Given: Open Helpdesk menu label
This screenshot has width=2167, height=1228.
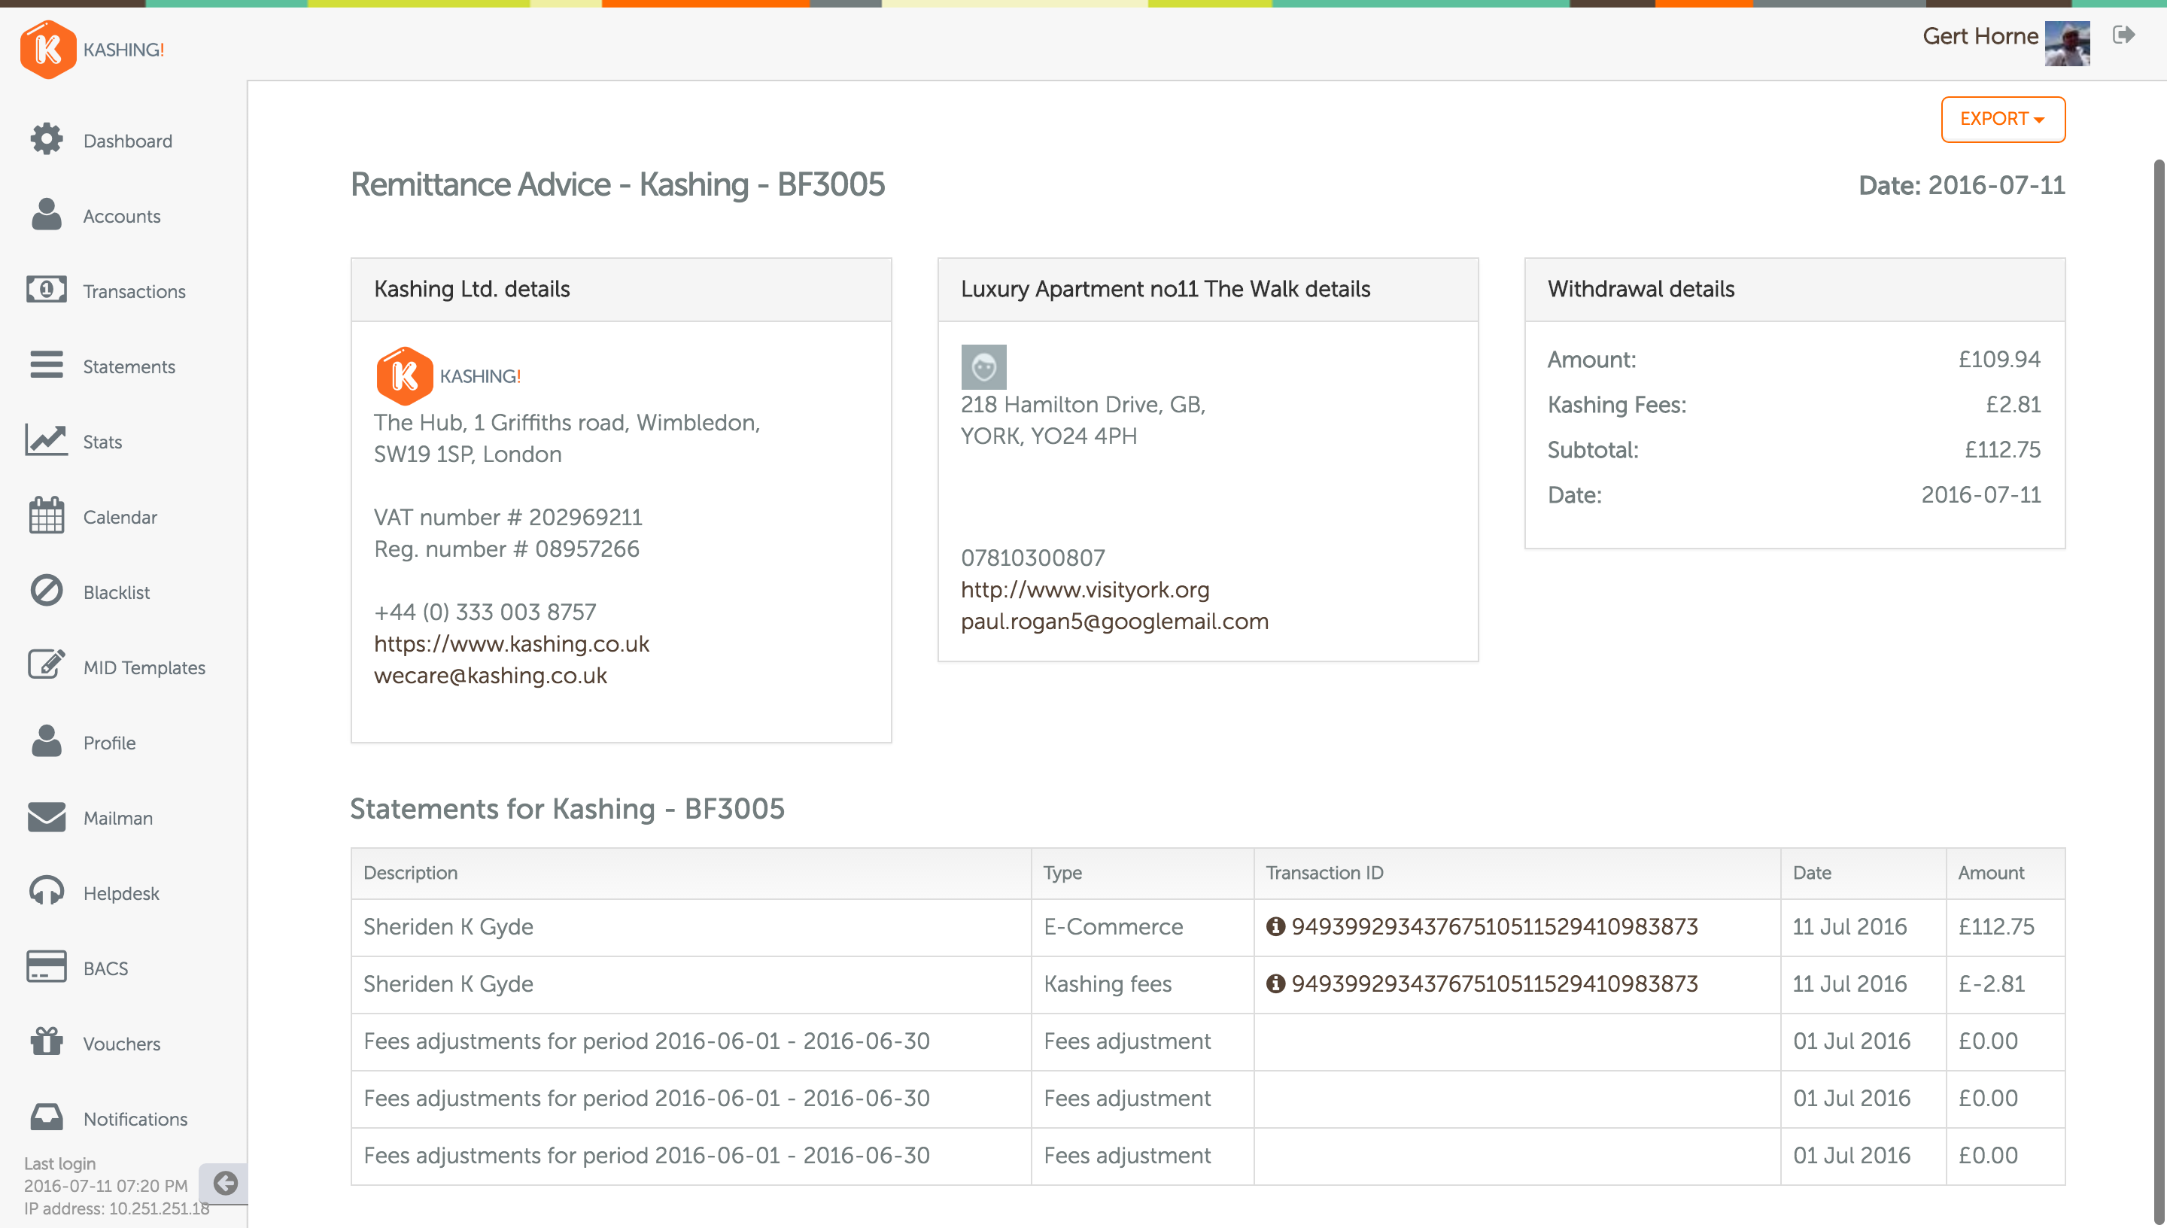Looking at the screenshot, I should (x=121, y=893).
